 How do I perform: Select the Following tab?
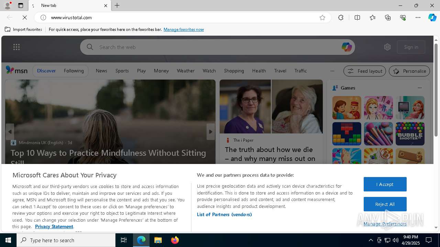74,71
